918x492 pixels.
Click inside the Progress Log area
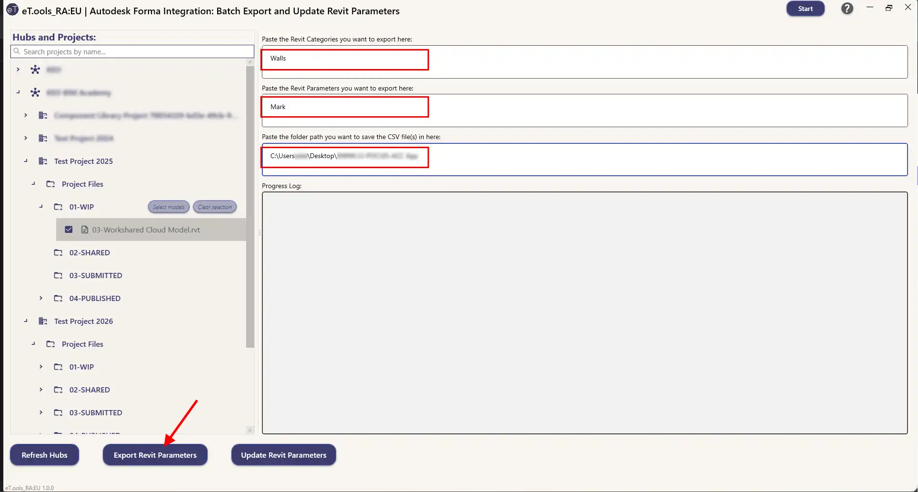click(585, 313)
